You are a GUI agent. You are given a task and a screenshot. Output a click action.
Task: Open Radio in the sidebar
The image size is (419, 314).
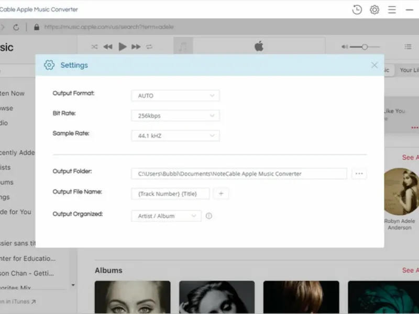(4, 123)
